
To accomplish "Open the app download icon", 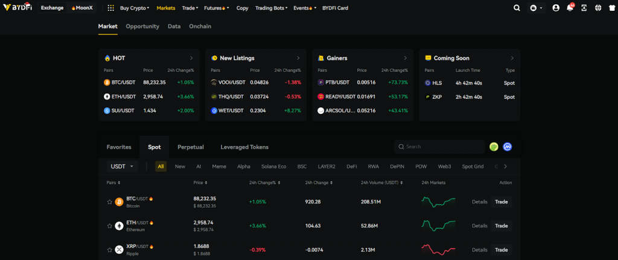I will (x=584, y=8).
